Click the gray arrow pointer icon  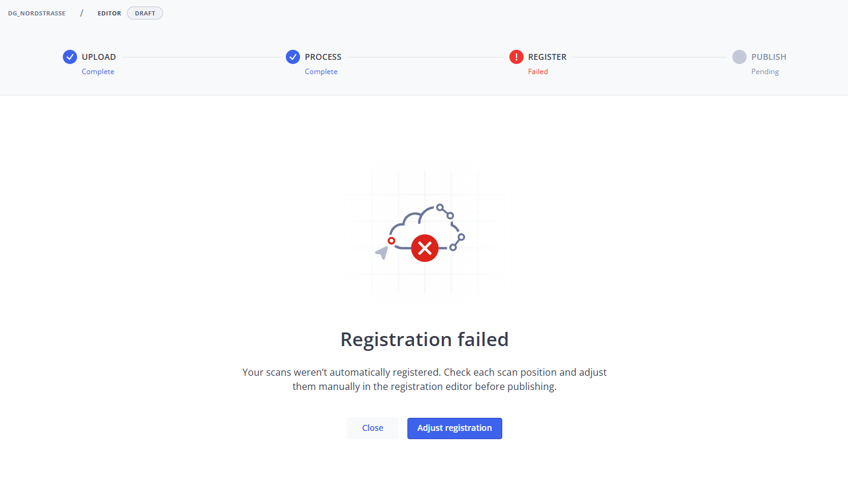coord(382,252)
